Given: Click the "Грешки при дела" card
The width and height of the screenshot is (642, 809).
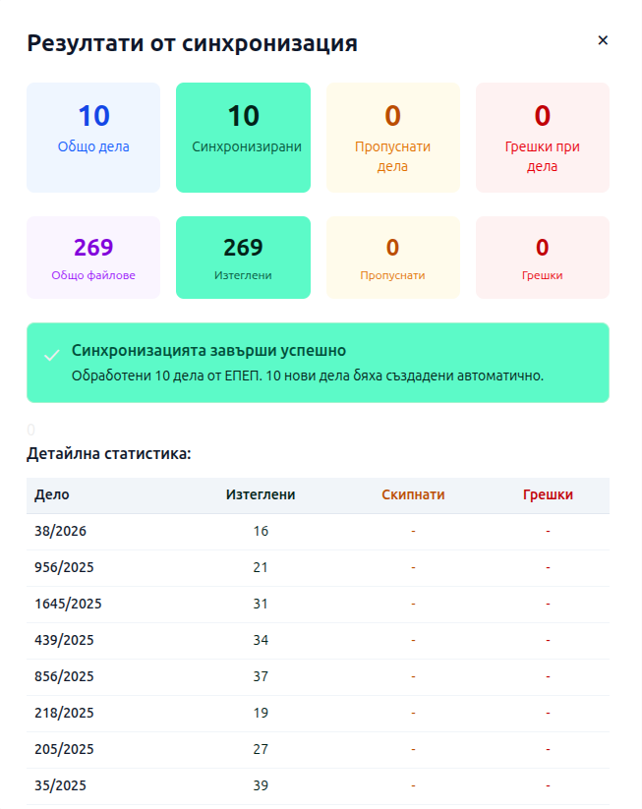Looking at the screenshot, I should (542, 137).
